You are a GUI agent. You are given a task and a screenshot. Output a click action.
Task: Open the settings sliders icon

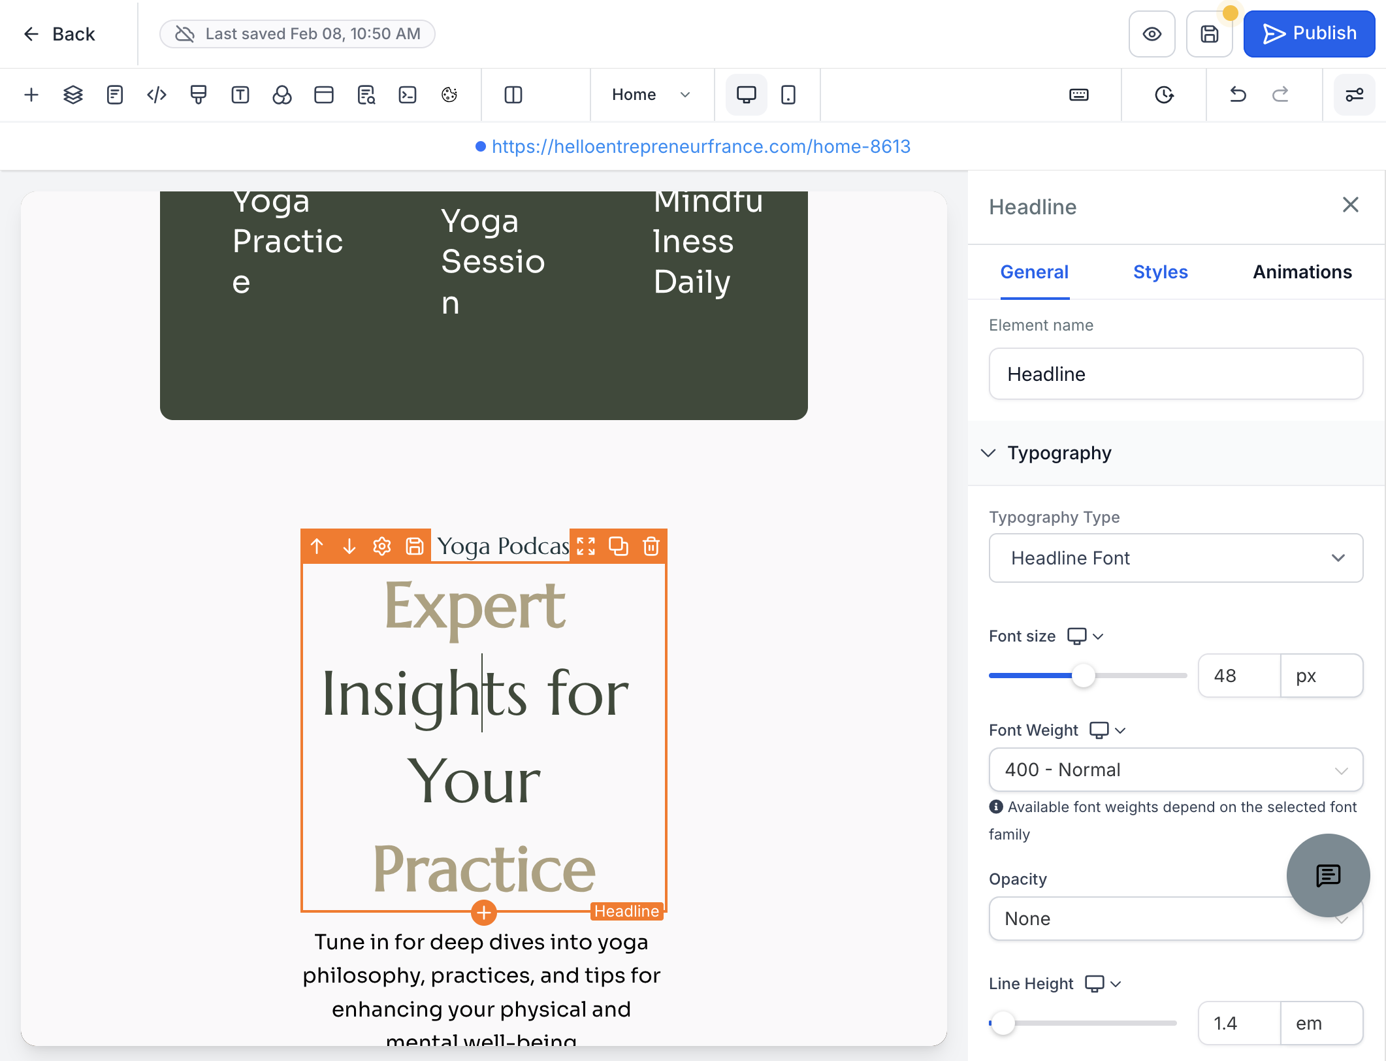point(1355,95)
